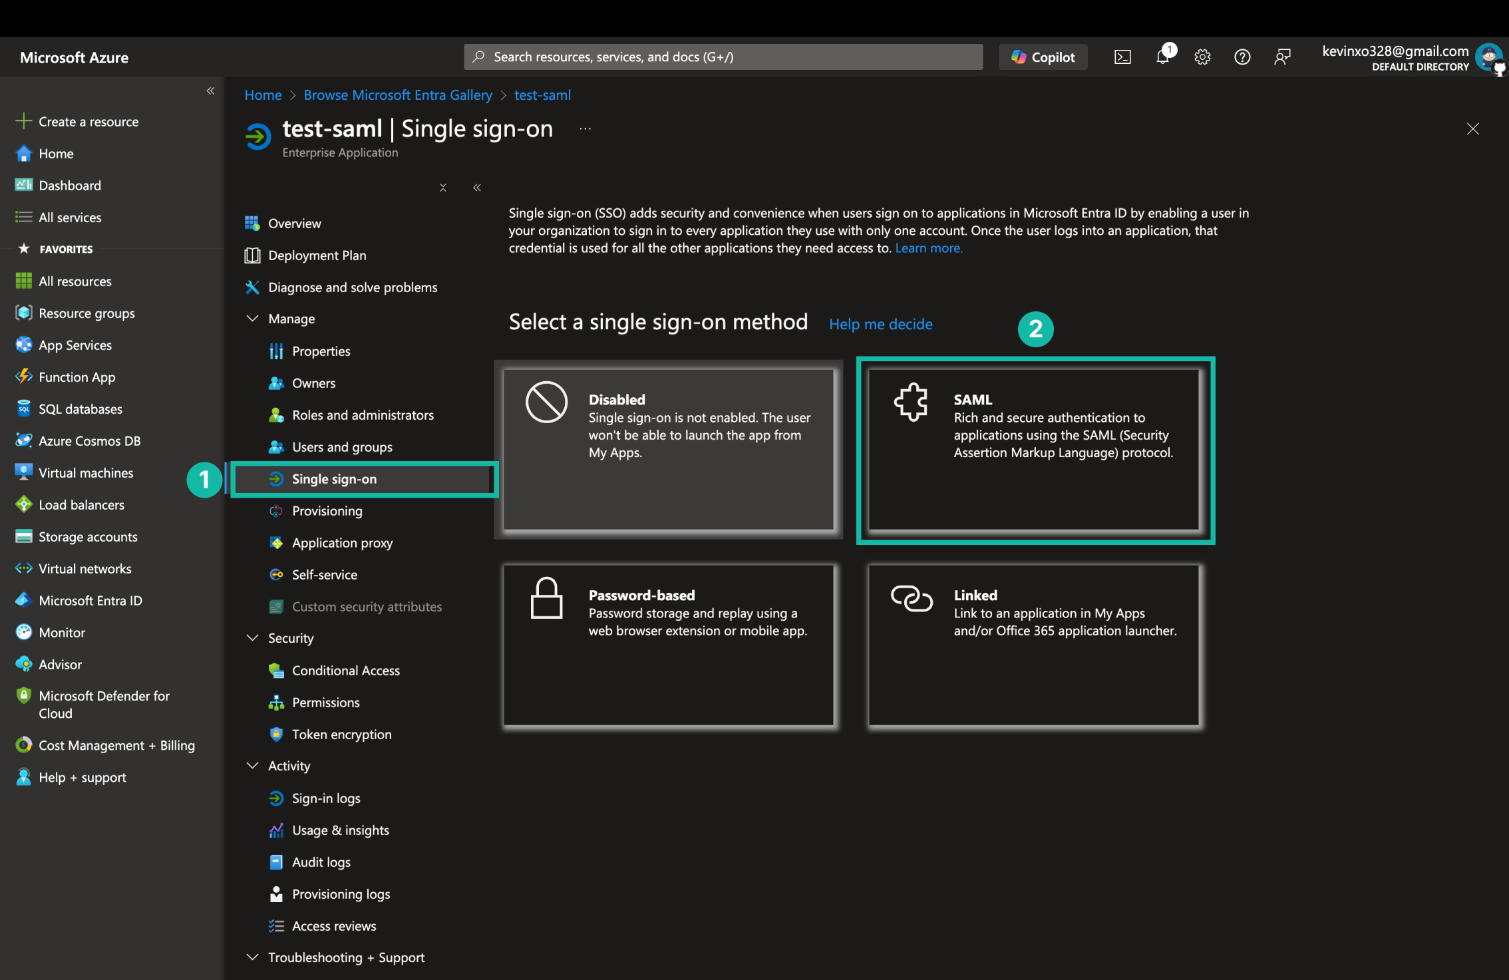This screenshot has height=980, width=1509.
Task: Choose the Disabled sign-on method card
Action: click(669, 450)
